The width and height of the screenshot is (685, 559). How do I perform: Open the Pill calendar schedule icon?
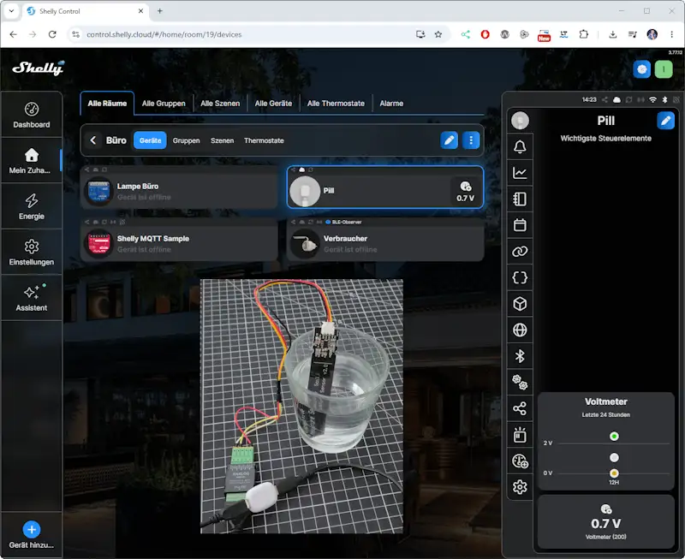520,225
